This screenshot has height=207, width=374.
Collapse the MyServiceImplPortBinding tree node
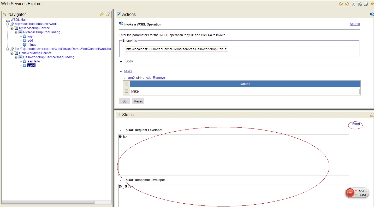(16, 32)
